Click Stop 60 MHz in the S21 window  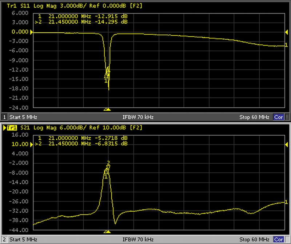254,240
